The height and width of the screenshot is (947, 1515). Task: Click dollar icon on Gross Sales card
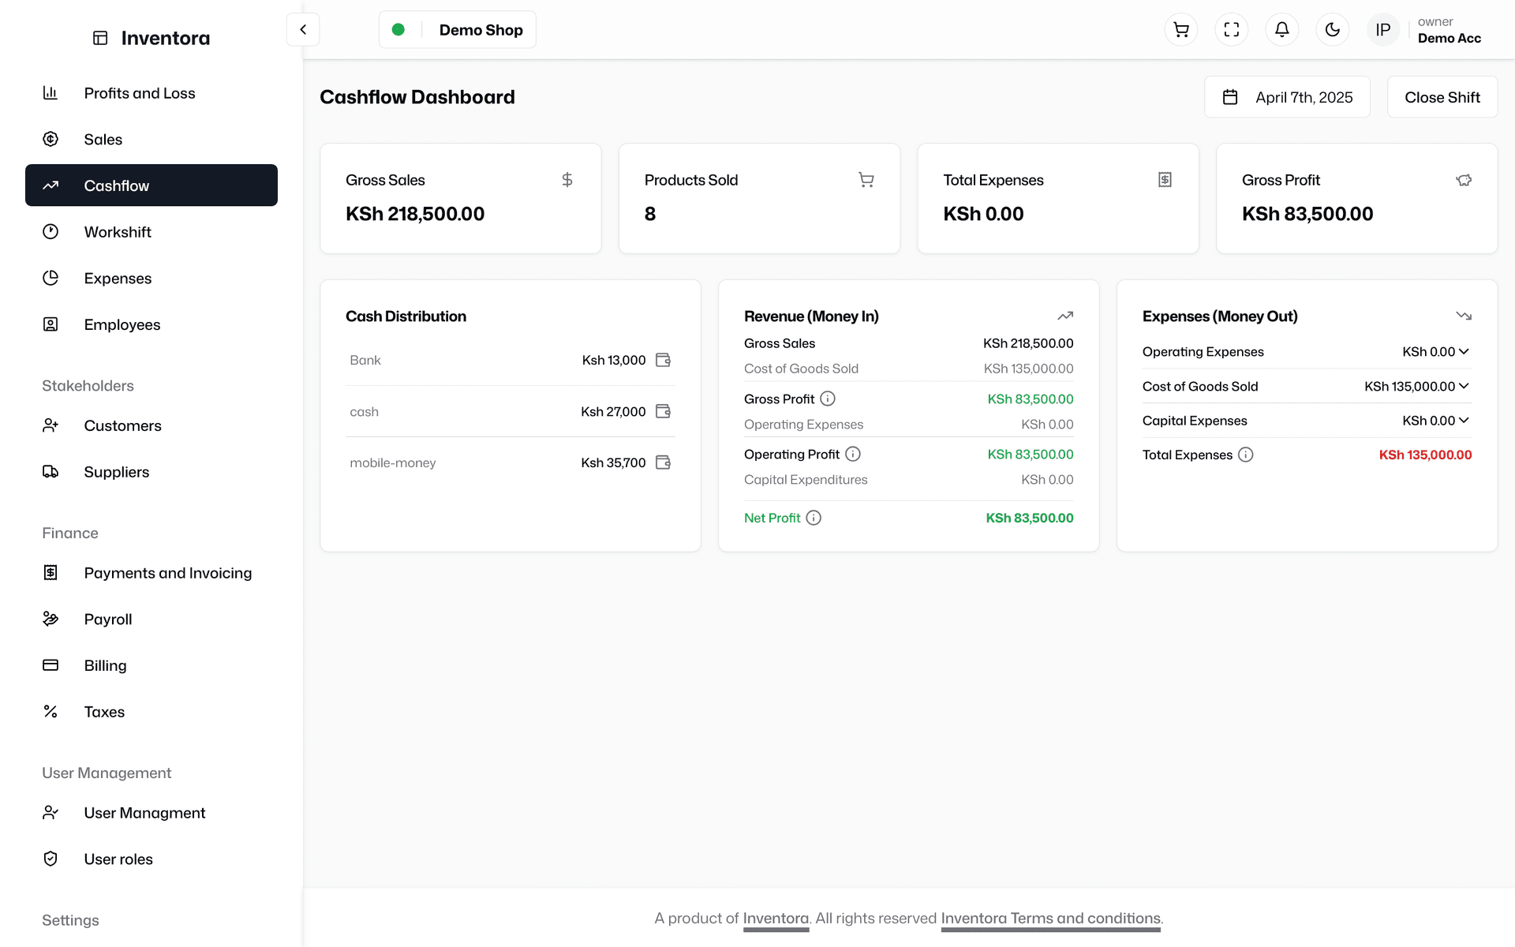pyautogui.click(x=567, y=180)
